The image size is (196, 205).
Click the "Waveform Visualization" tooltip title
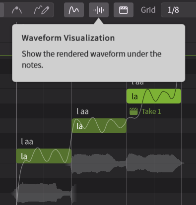(68, 38)
